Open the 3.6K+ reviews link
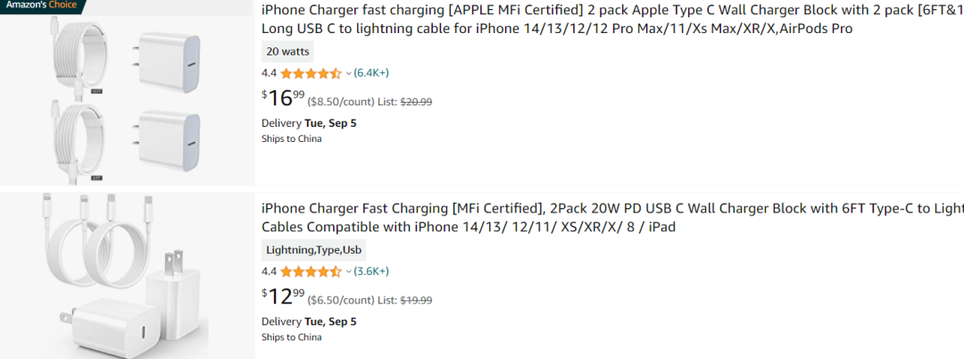The image size is (964, 359). 371,271
